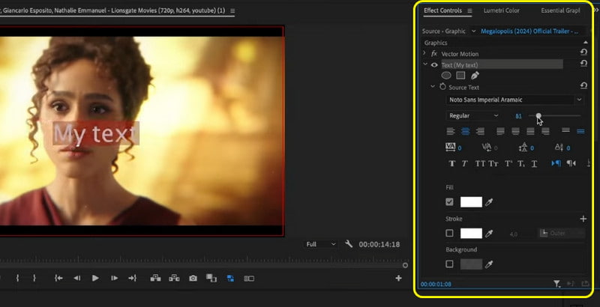
Task: Apply Small Caps formatting
Action: pyautogui.click(x=493, y=163)
